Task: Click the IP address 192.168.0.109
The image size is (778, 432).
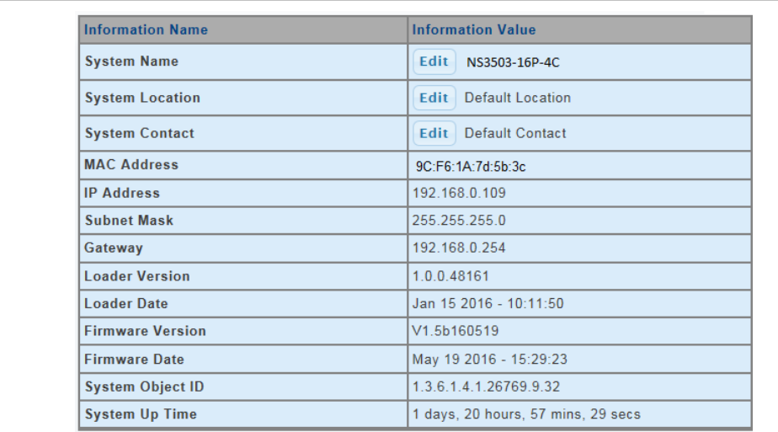Action: (x=459, y=193)
